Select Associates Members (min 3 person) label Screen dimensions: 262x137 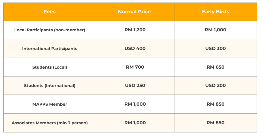tap(50, 123)
